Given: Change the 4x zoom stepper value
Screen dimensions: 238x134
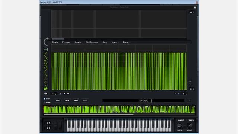Looking at the screenshot, I should pos(192,12).
